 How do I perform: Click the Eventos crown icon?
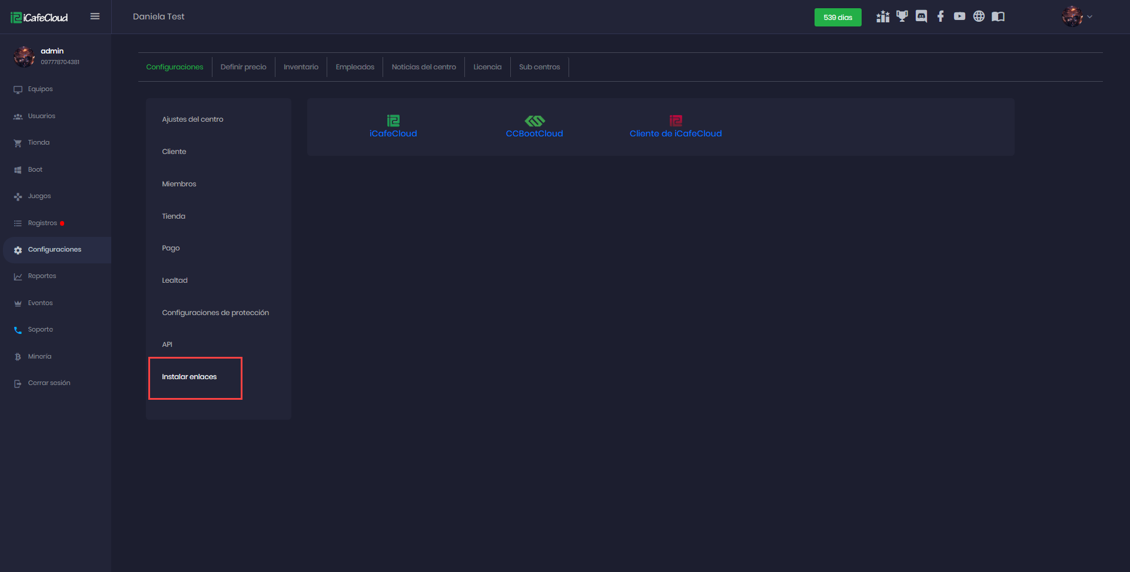tap(18, 303)
